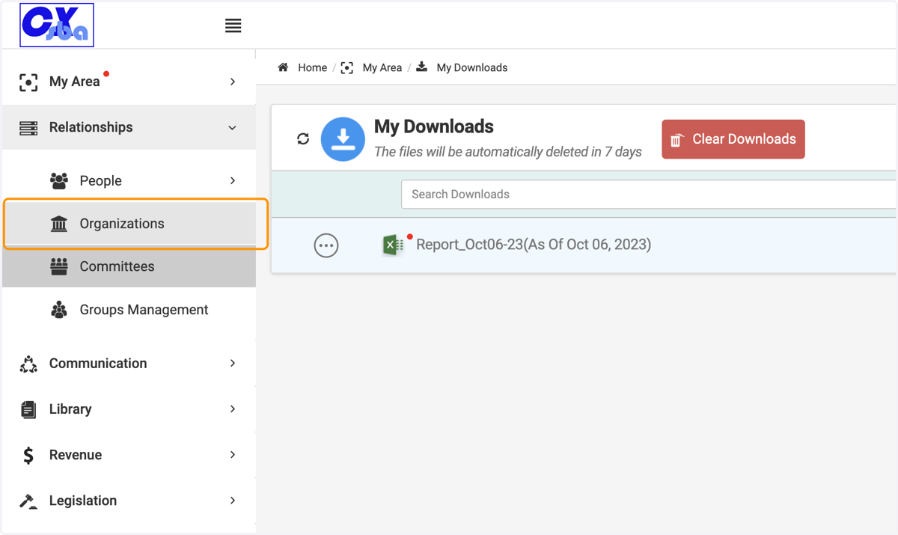Screen dimensions: 898x535
Task: Open the Report_Oct06-23 file link
Action: 534,245
